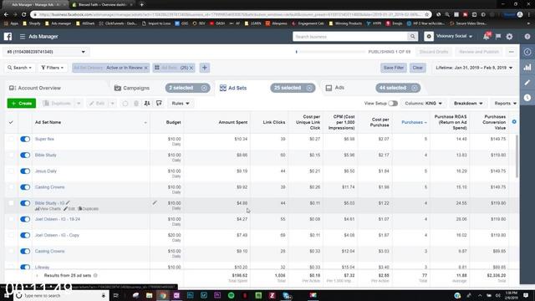Bookmark this page with the star icon
The width and height of the screenshot is (535, 301).
pyautogui.click(x=426, y=15)
